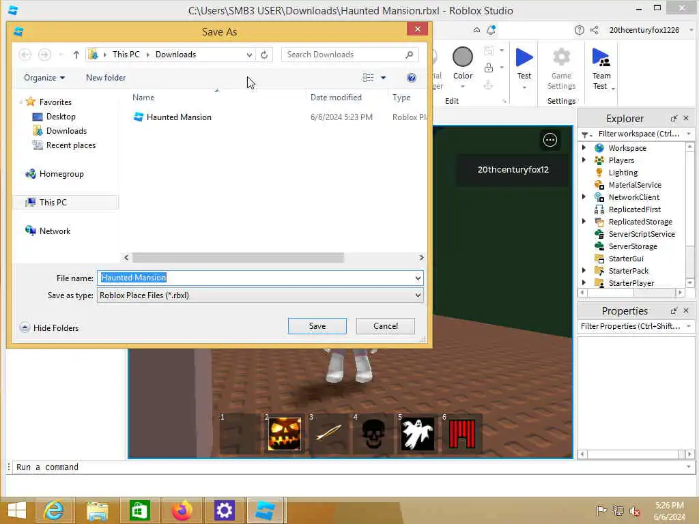Viewport: 699px width, 524px height.
Task: Select ghost tool in hotbar slot 5
Action: point(417,433)
